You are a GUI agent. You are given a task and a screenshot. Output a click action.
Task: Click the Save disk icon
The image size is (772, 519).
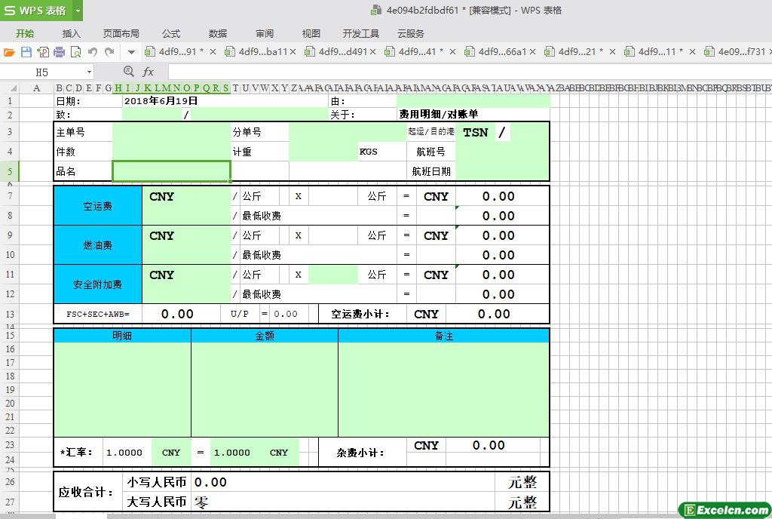coord(26,52)
